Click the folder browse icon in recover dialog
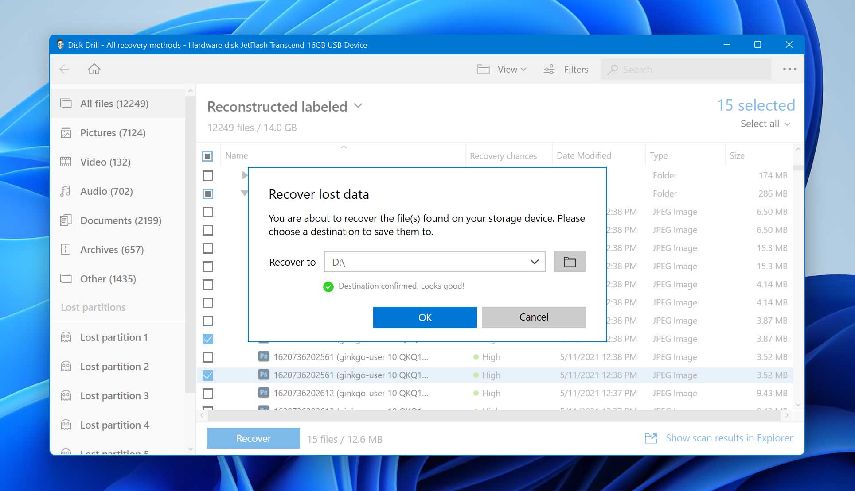 coord(569,262)
